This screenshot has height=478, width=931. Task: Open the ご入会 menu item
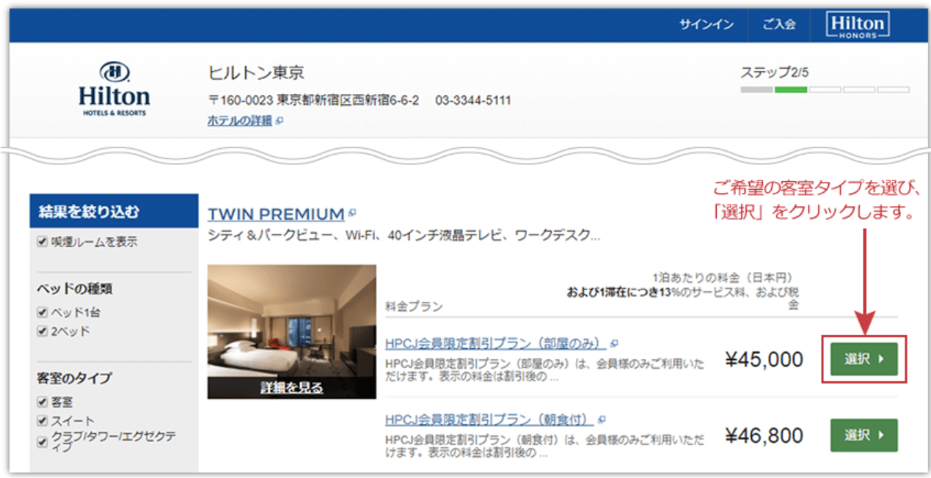coord(778,25)
